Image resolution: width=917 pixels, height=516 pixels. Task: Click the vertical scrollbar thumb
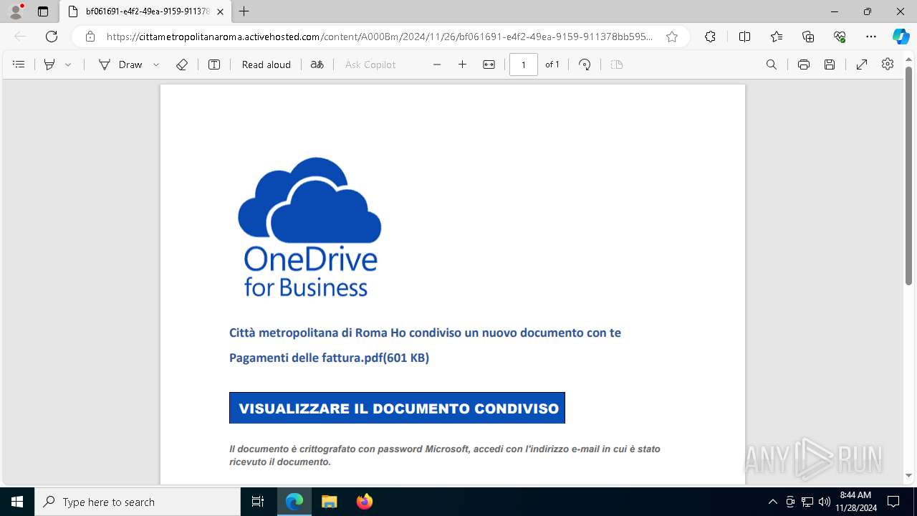(909, 176)
